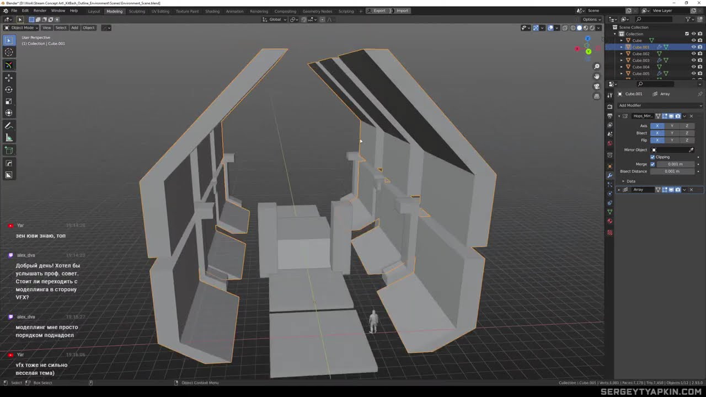
Task: Adjust the Merge distance 0.001 m field
Action: tap(675, 164)
